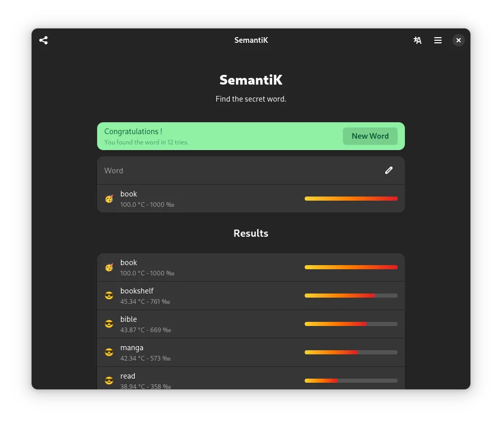Click the pencil edit icon
This screenshot has height=424, width=502.
coord(389,170)
